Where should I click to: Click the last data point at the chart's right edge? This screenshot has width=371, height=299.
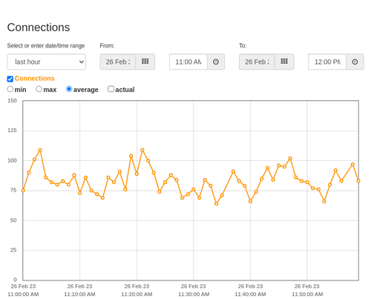click(358, 181)
